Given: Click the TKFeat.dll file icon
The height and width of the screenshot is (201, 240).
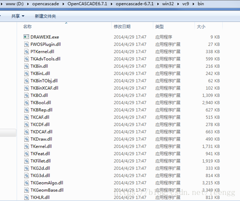Looking at the screenshot, I should pos(26,154).
